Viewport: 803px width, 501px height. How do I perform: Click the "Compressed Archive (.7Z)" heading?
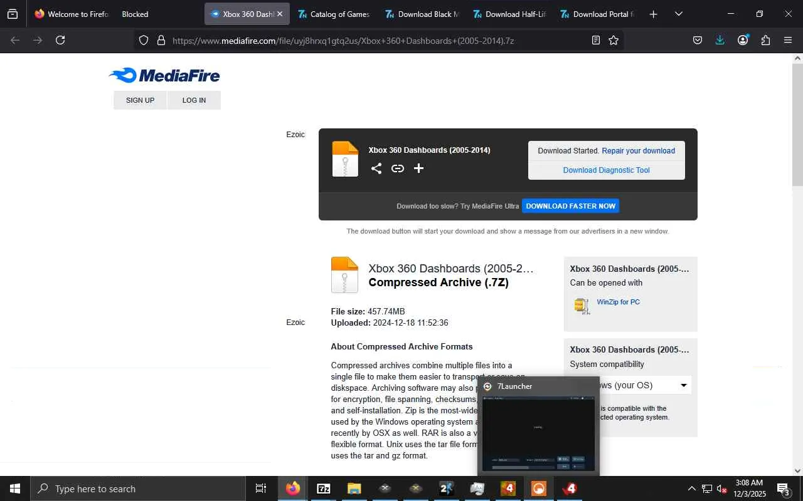coord(439,282)
